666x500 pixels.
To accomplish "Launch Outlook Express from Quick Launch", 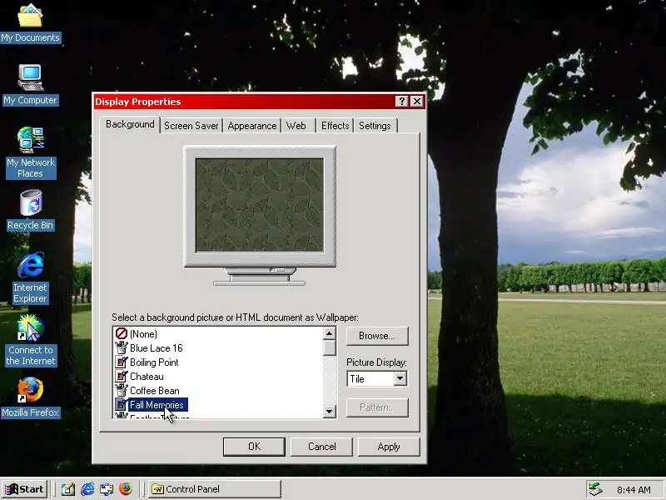I will pos(107,489).
